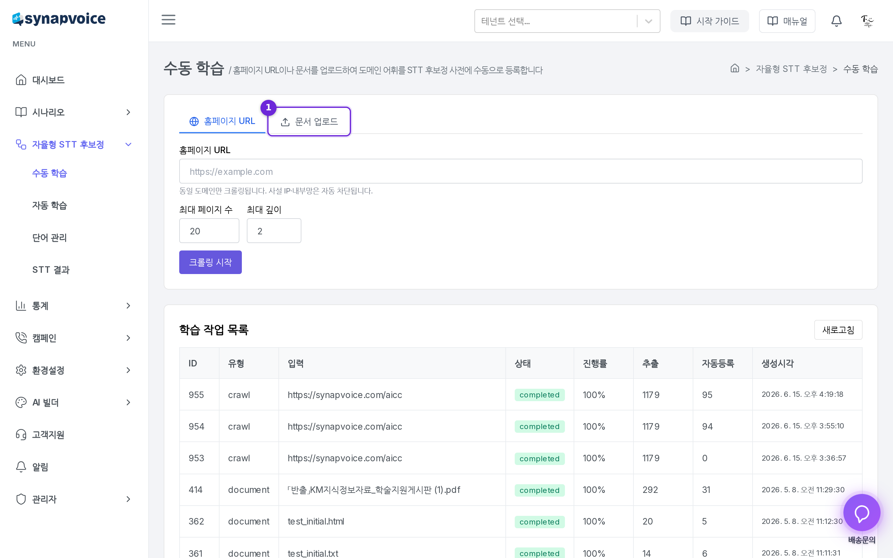Focus the 홈페이지 URL input field

tap(521, 171)
